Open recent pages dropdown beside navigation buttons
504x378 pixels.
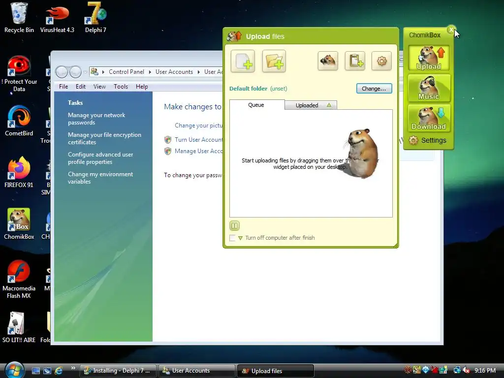(85, 72)
